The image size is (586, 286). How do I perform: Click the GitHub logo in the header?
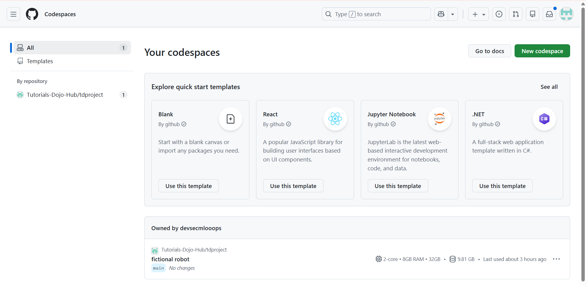click(32, 14)
